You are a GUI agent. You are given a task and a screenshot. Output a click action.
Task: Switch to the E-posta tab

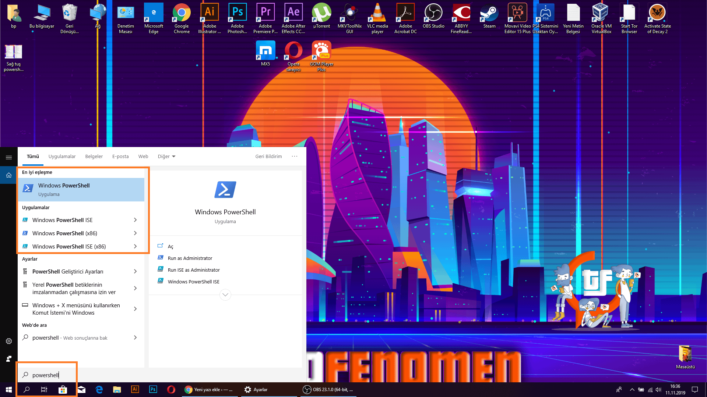120,157
